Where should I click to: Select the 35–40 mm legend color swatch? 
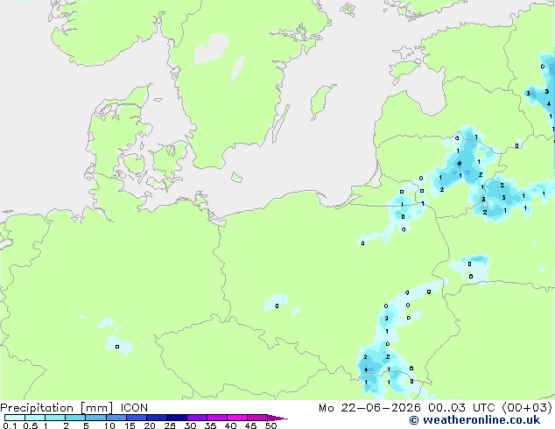point(217,418)
